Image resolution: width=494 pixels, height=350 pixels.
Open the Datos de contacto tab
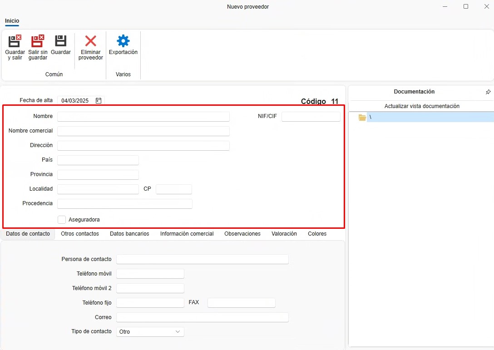[28, 234]
